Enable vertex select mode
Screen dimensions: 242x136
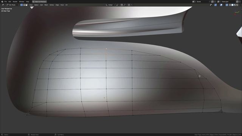(x=22, y=5)
